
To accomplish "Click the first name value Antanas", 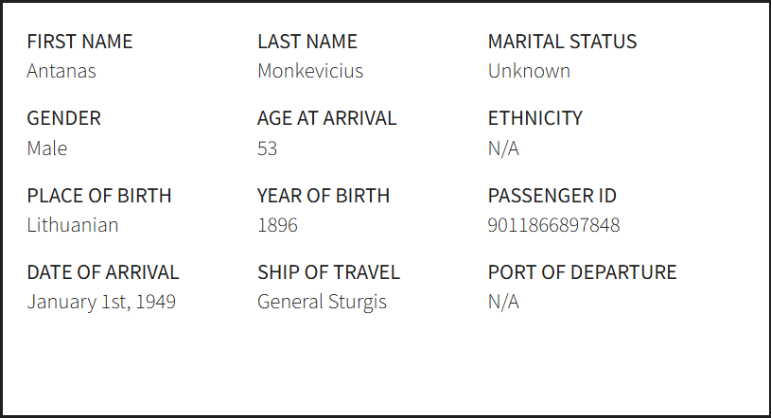I will pyautogui.click(x=61, y=71).
